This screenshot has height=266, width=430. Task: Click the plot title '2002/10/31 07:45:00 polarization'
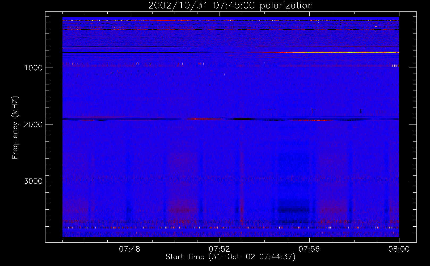click(x=230, y=6)
